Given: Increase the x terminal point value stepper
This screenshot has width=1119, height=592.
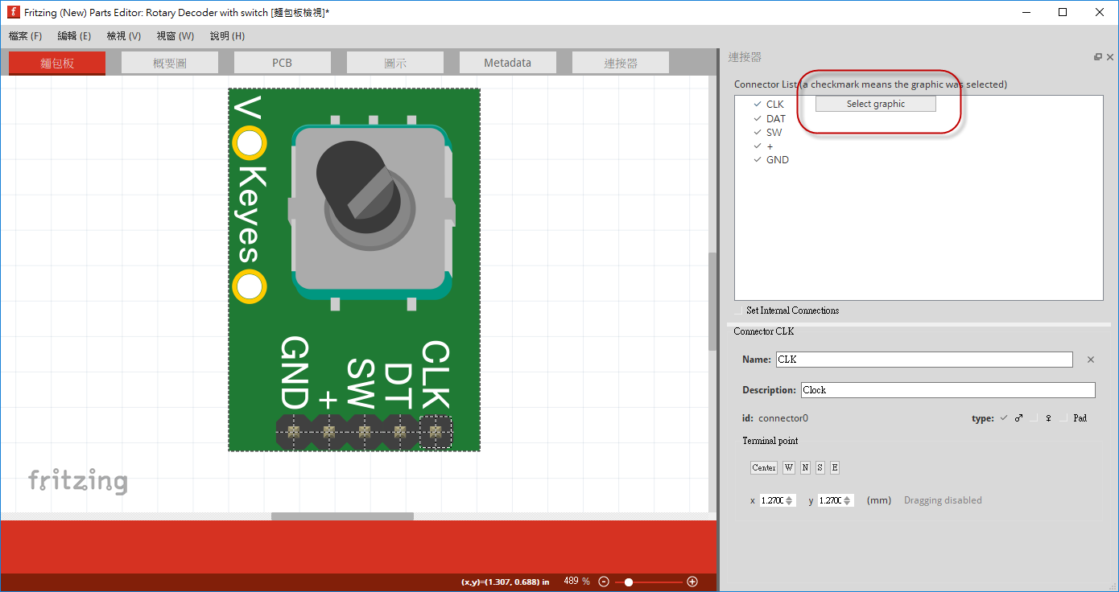Looking at the screenshot, I should (790, 497).
